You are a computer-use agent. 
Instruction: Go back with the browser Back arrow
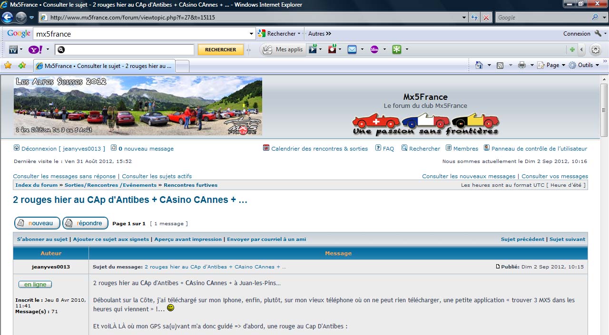coord(8,18)
